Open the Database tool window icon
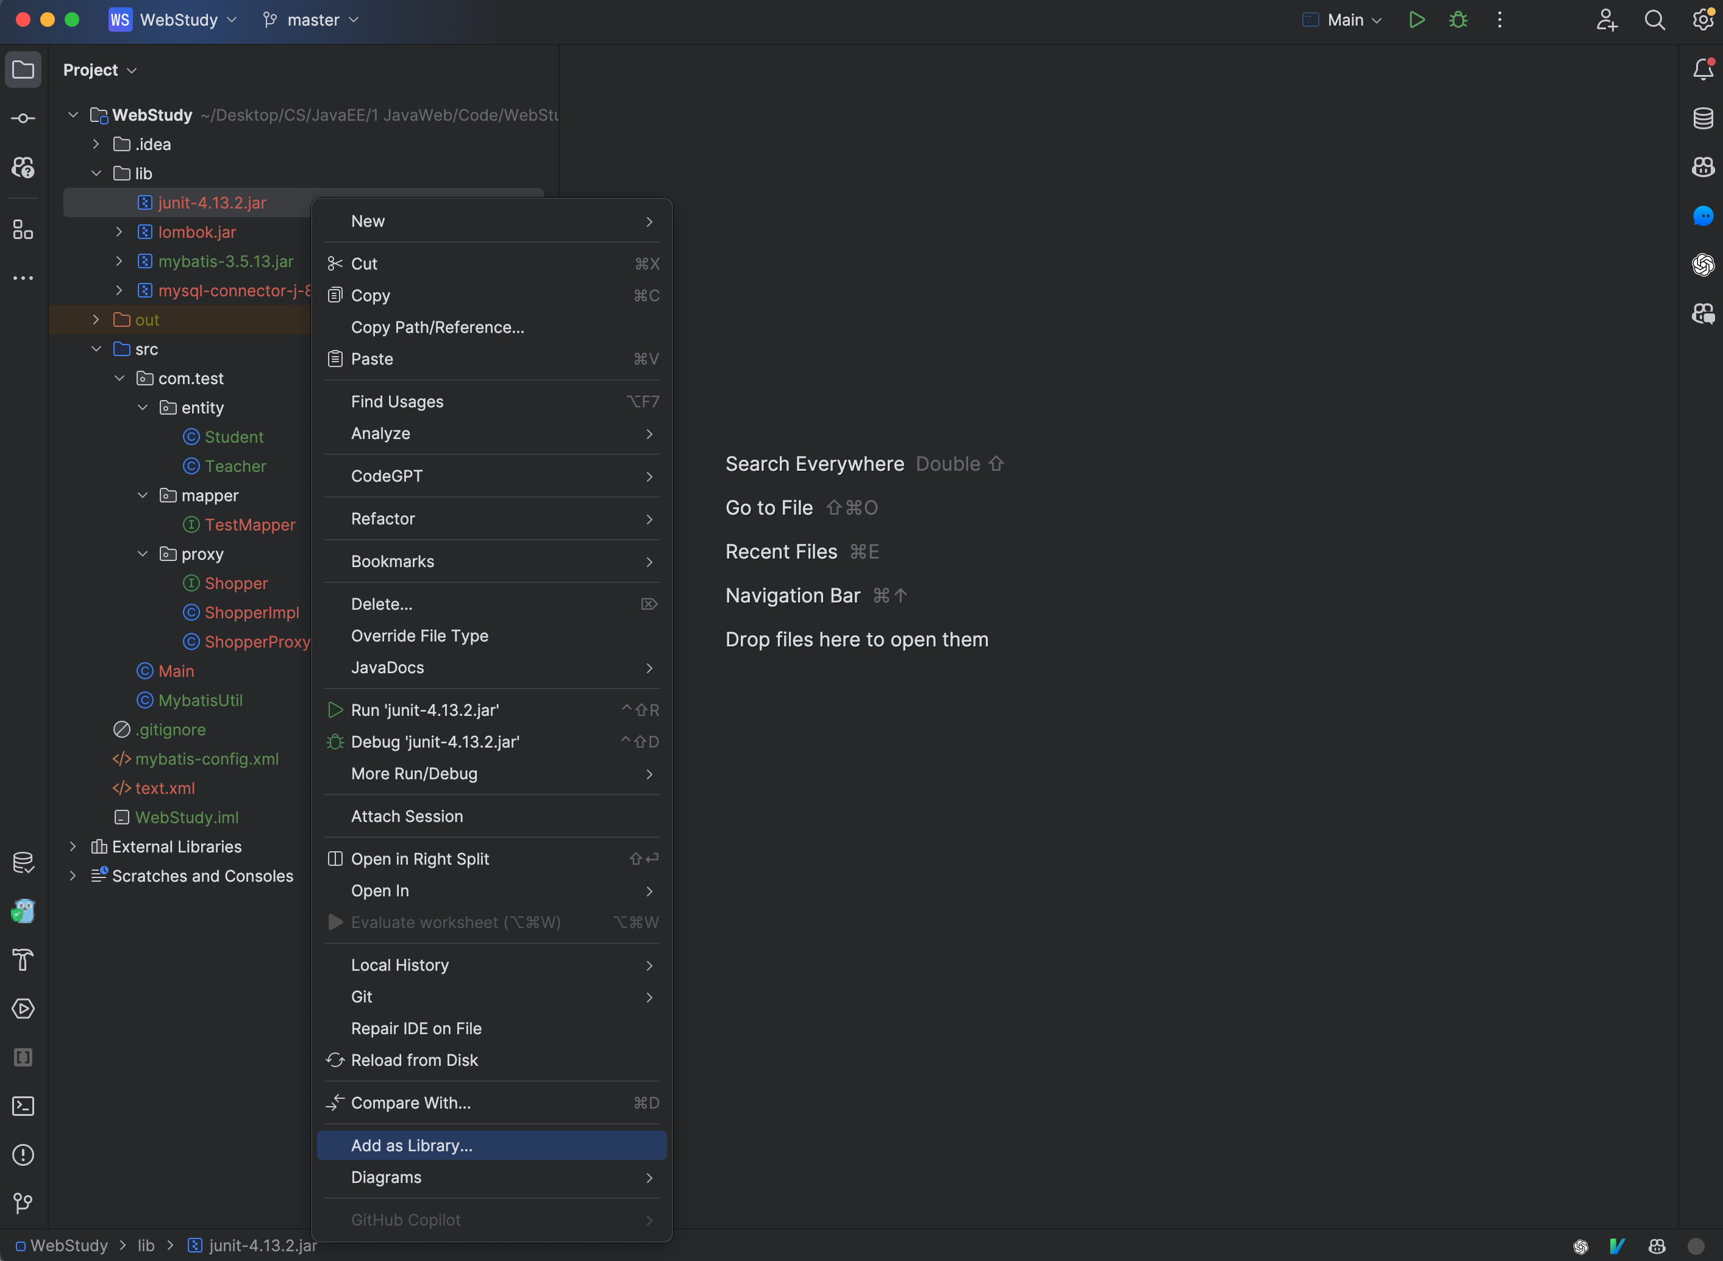Viewport: 1723px width, 1261px height. pos(1702,118)
